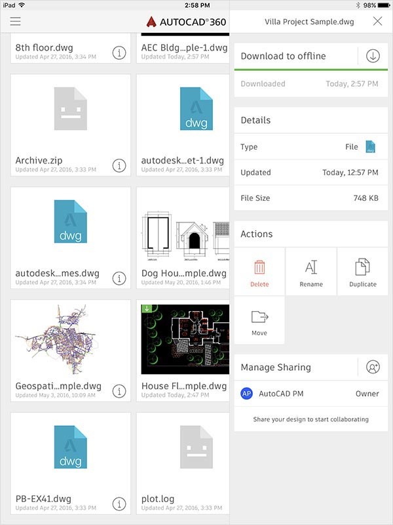Screen dimensions: 393x525
Task: Tap the 'Owner' role label
Action: 367,394
